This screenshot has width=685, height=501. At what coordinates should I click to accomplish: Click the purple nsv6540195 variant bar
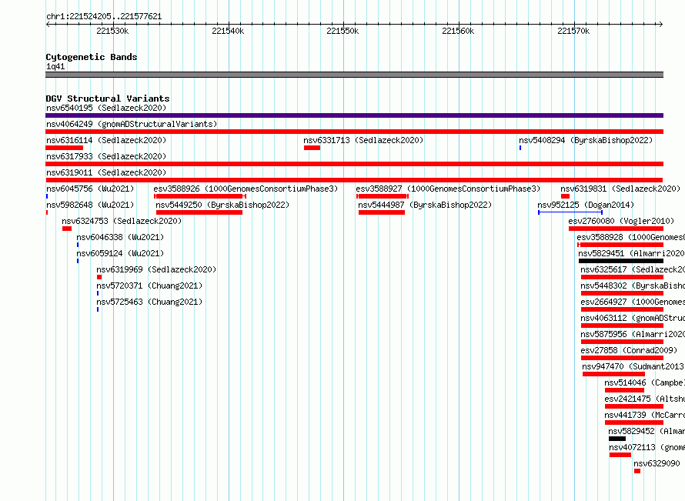354,115
